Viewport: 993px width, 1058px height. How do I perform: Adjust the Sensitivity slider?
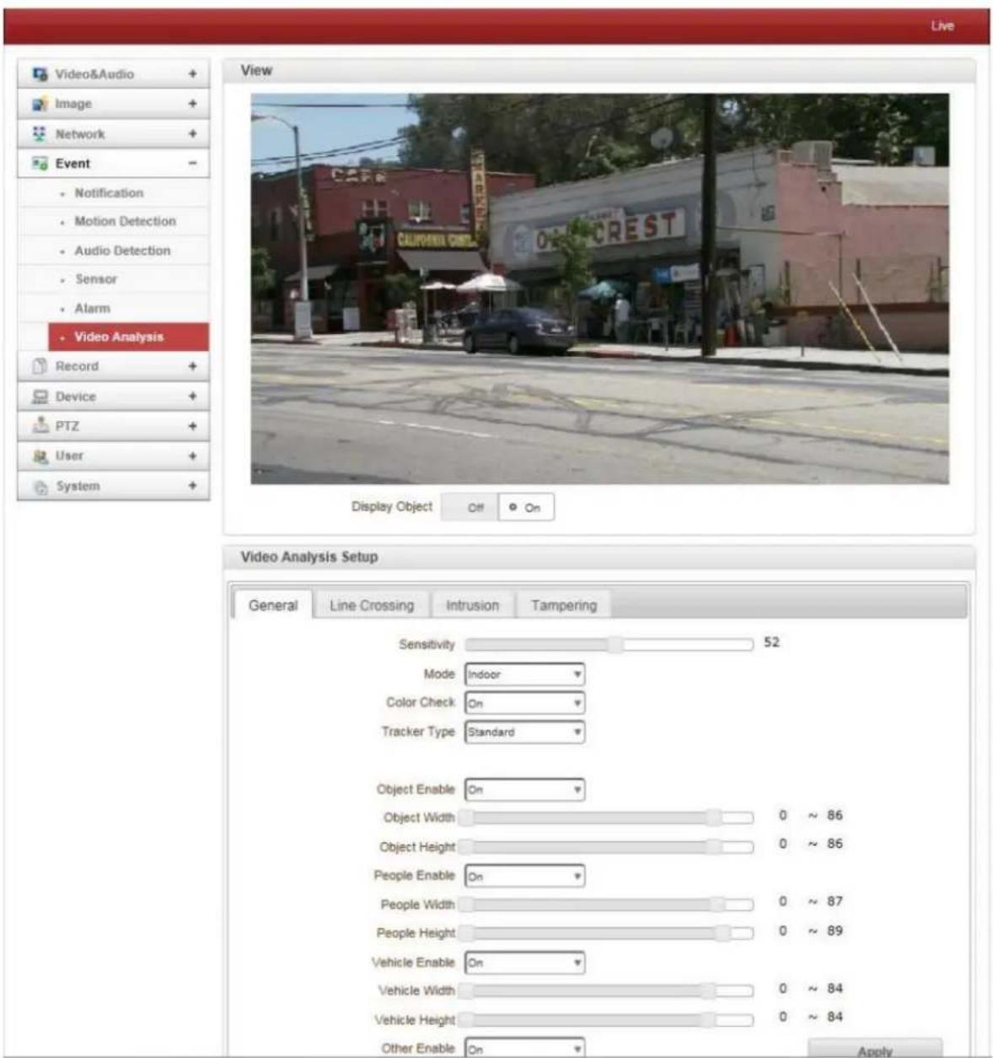[609, 645]
